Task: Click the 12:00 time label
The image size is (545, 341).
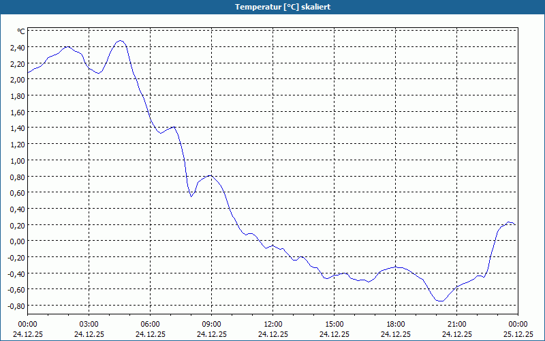Action: [x=273, y=325]
